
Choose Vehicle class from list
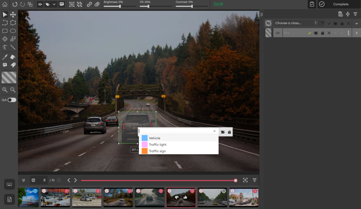click(179, 138)
